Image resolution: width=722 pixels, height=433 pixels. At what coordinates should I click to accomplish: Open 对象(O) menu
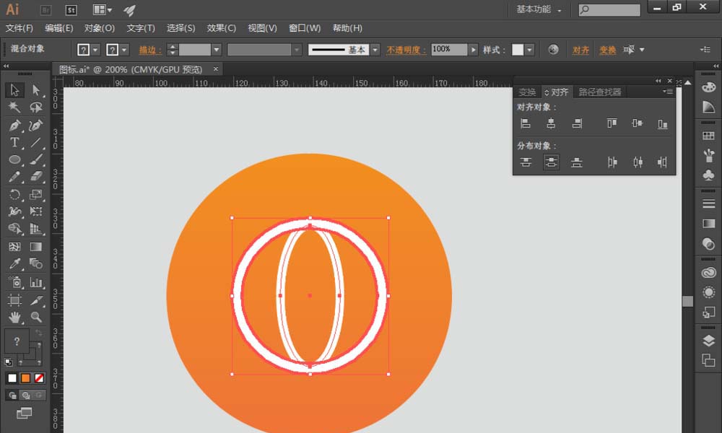click(x=100, y=28)
